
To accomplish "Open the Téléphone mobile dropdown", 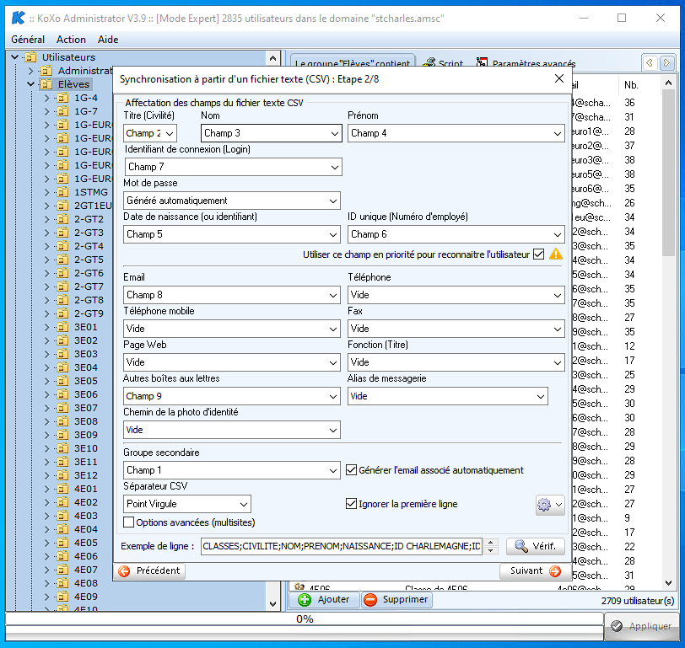I will [232, 329].
